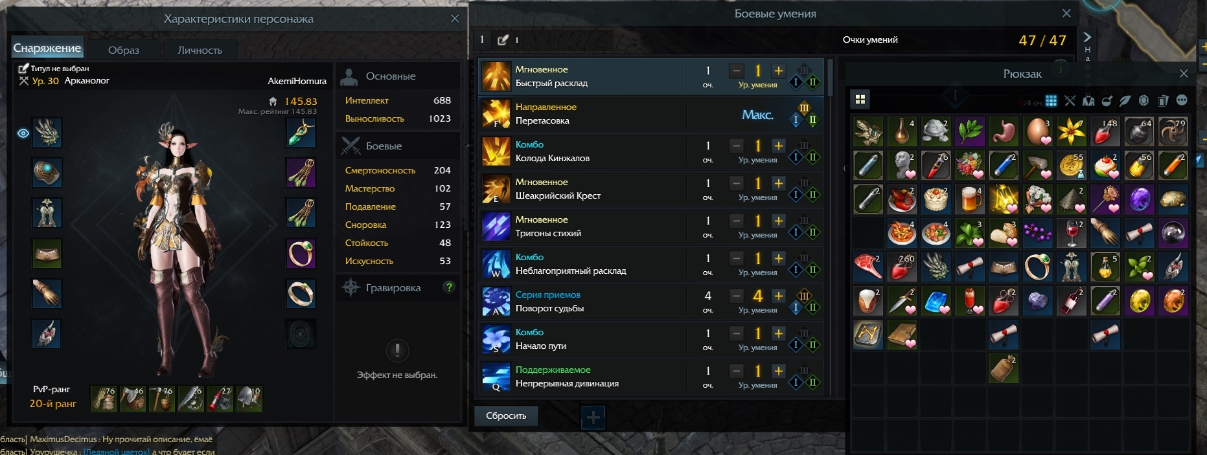Screen dimensions: 1207x455
Task: Select the beer mug item in backpack
Action: coord(971,199)
